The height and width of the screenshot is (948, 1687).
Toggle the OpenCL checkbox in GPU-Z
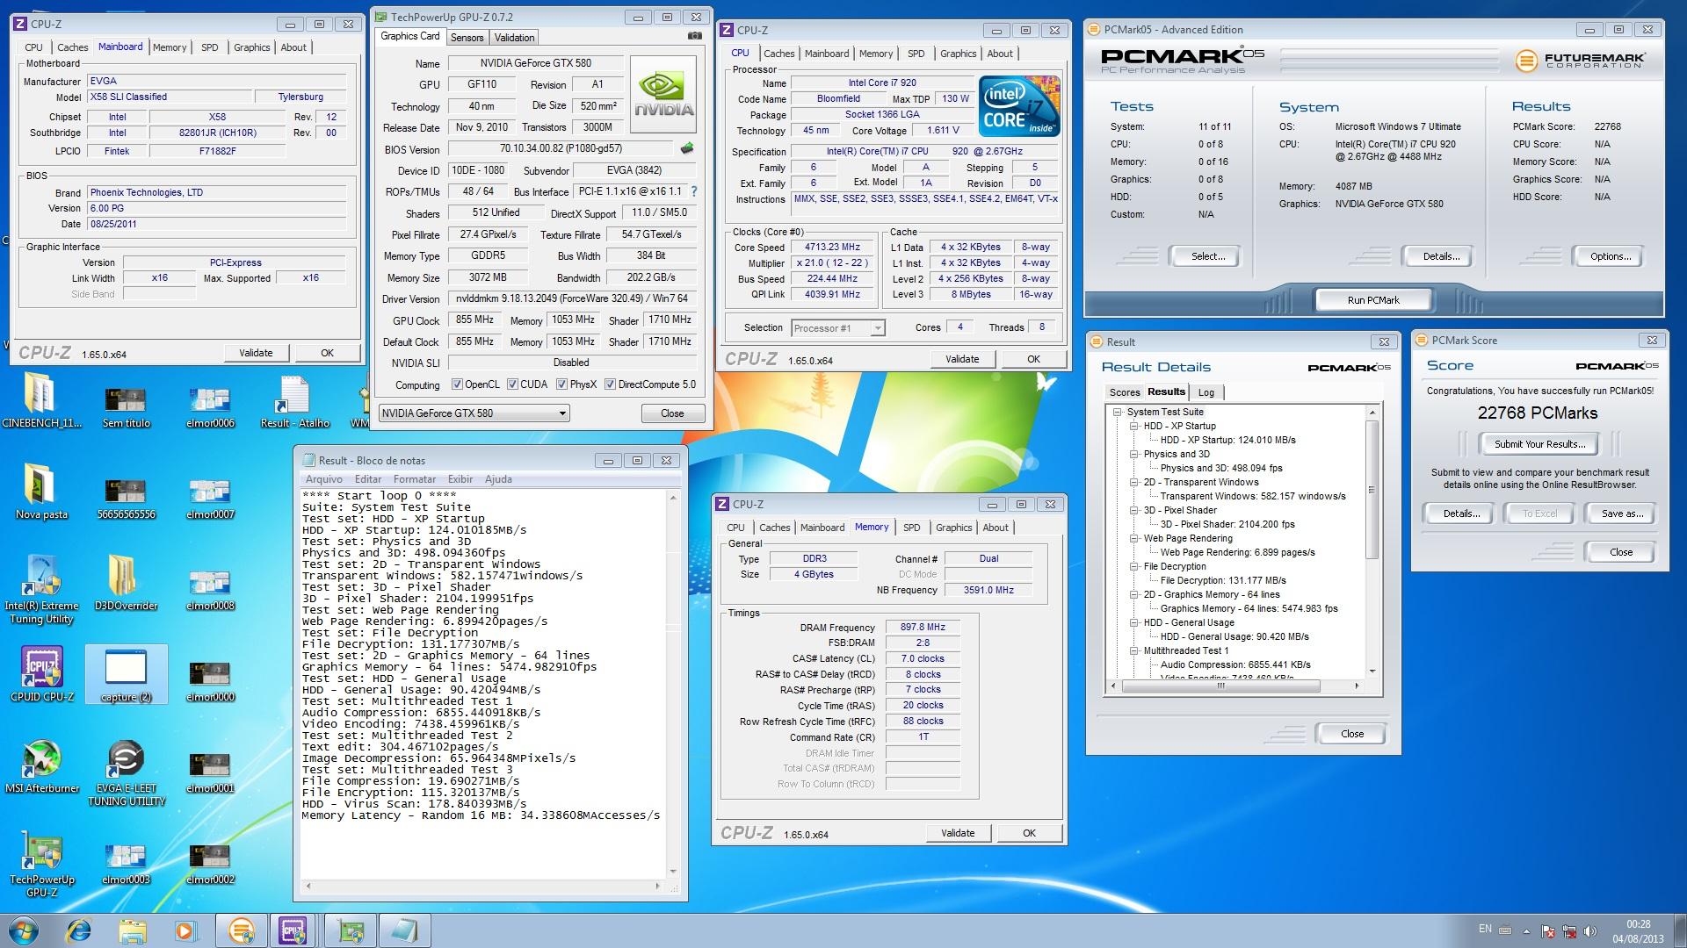click(x=457, y=384)
